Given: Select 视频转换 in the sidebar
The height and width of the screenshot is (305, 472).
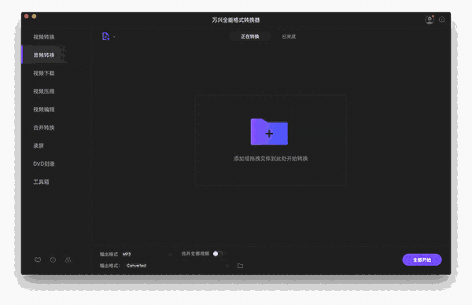Looking at the screenshot, I should coord(44,37).
